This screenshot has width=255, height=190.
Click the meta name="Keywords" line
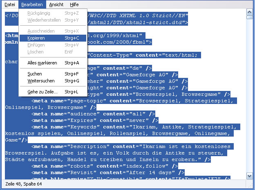tap(136, 127)
